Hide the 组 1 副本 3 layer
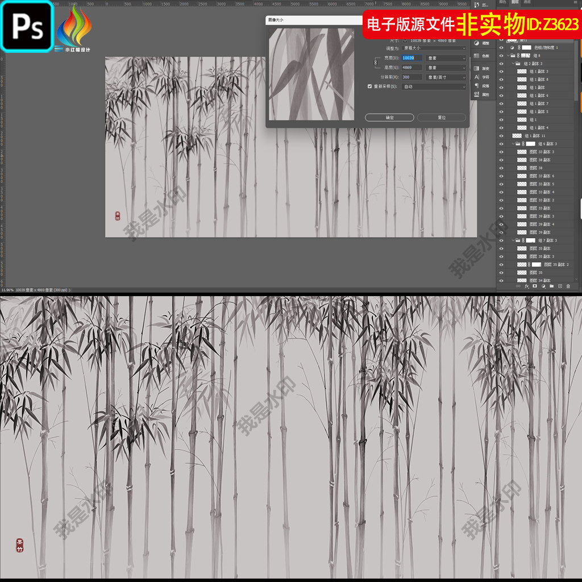Image resolution: width=582 pixels, height=582 pixels. pyautogui.click(x=501, y=72)
